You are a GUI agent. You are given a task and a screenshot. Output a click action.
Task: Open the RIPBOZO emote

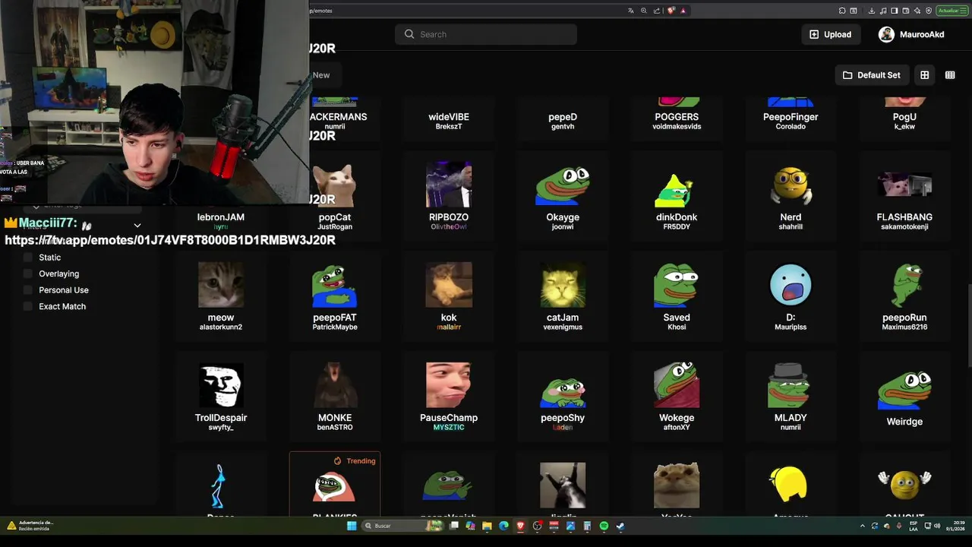click(x=449, y=195)
